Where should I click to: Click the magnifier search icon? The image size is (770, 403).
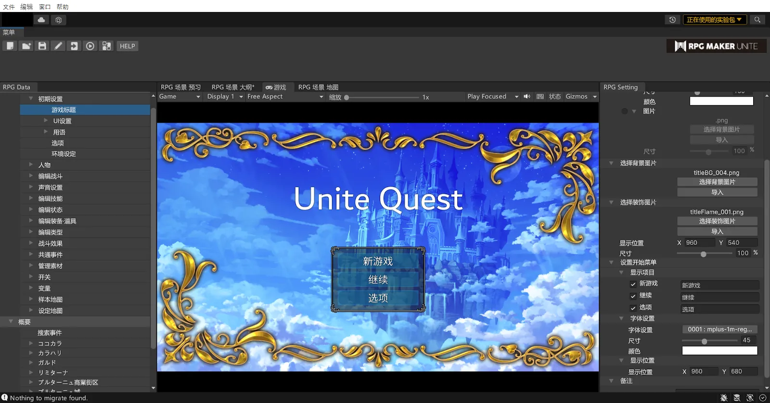click(x=757, y=20)
